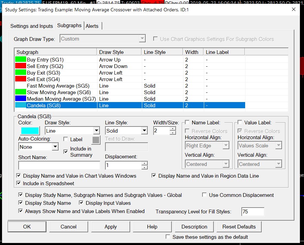
Task: Toggle Always Show Name and Value Labels checkbox
Action: pyautogui.click(x=20, y=211)
